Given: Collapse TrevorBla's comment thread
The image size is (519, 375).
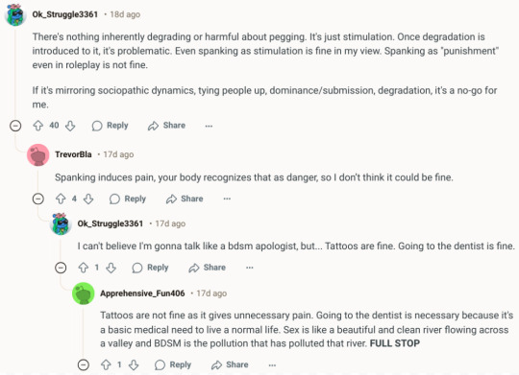Looking at the screenshot, I should pos(38,199).
